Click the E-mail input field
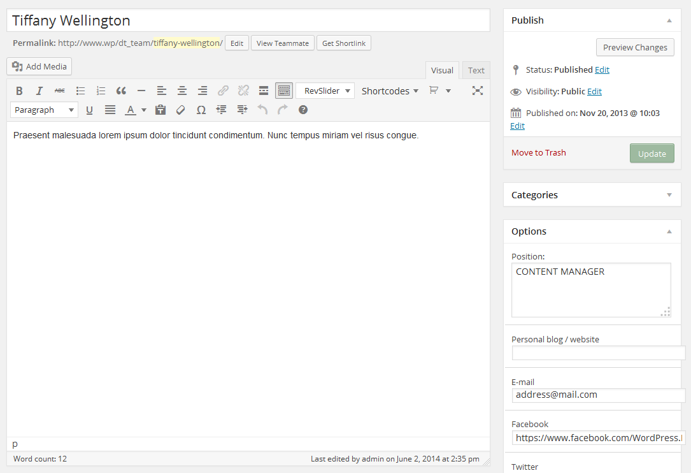691x473 pixels. click(597, 395)
